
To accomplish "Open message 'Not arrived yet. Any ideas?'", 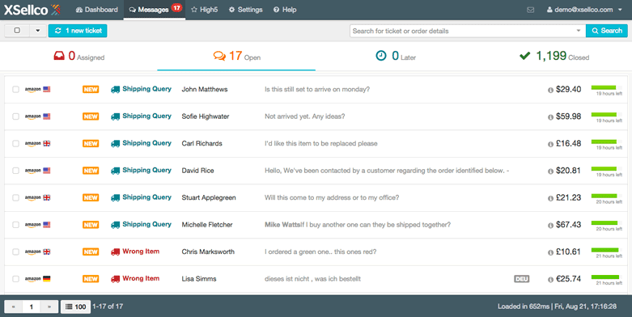I will click(305, 116).
